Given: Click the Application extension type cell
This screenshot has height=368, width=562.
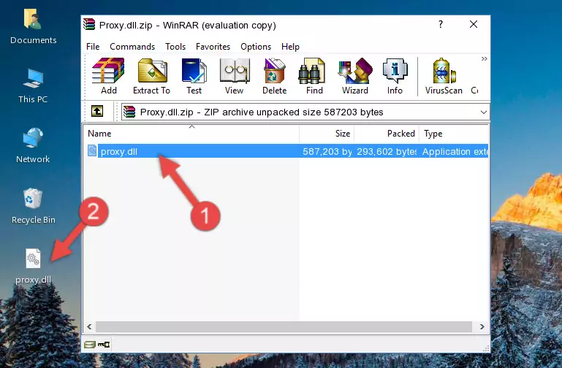Looking at the screenshot, I should coord(455,151).
